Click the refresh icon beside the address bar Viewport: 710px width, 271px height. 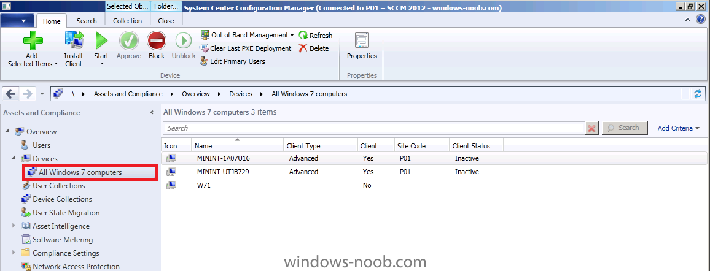[698, 94]
